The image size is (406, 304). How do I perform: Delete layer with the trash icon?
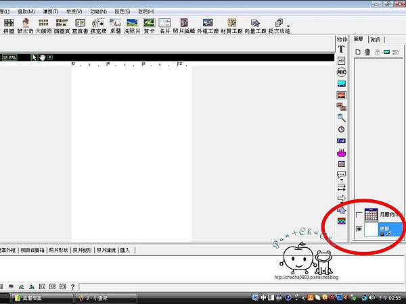click(367, 52)
